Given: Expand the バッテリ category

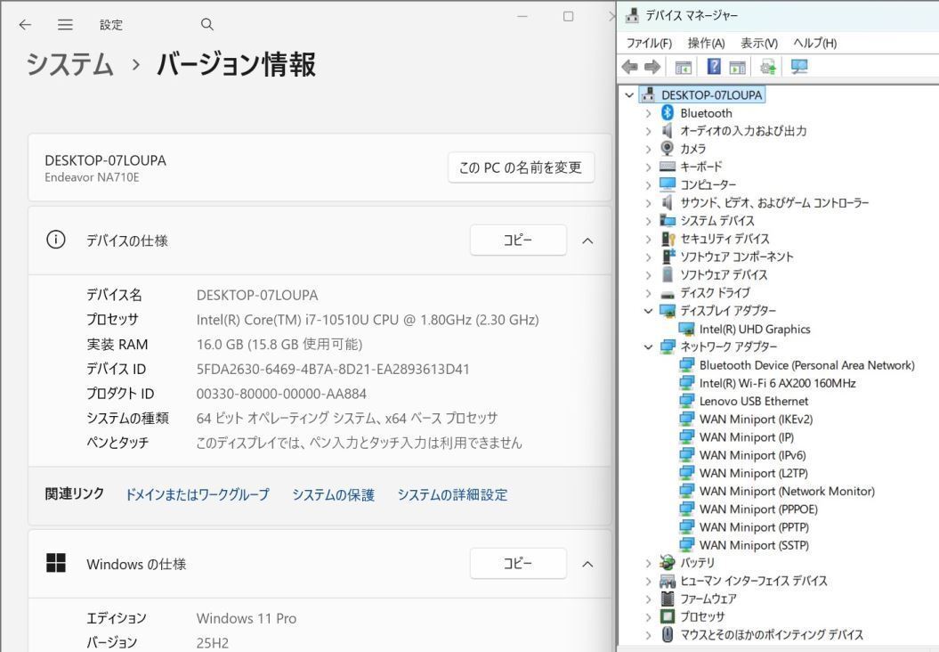Looking at the screenshot, I should click(648, 562).
